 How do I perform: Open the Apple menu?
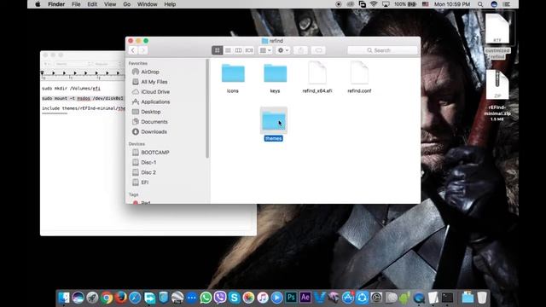pyautogui.click(x=38, y=4)
